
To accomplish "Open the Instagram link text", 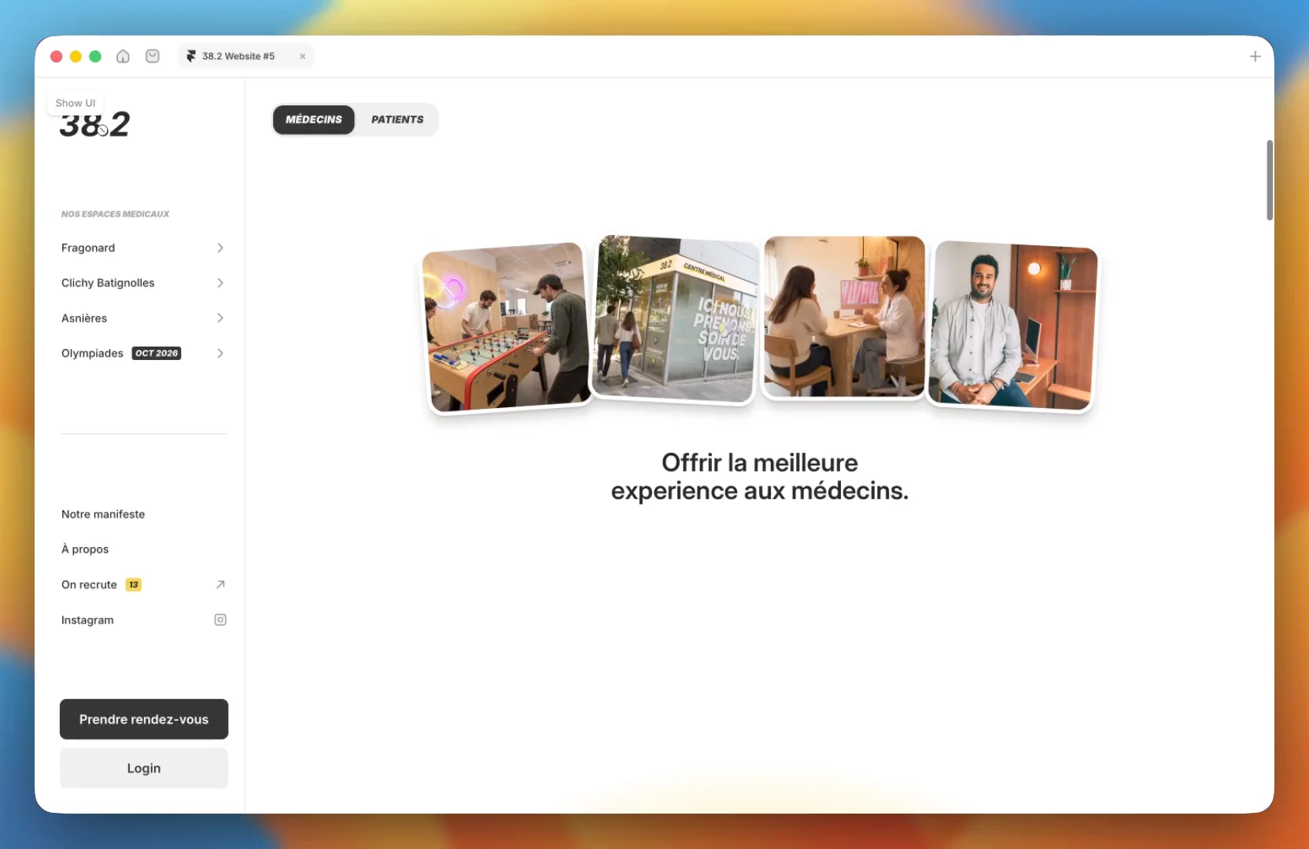I will (87, 620).
